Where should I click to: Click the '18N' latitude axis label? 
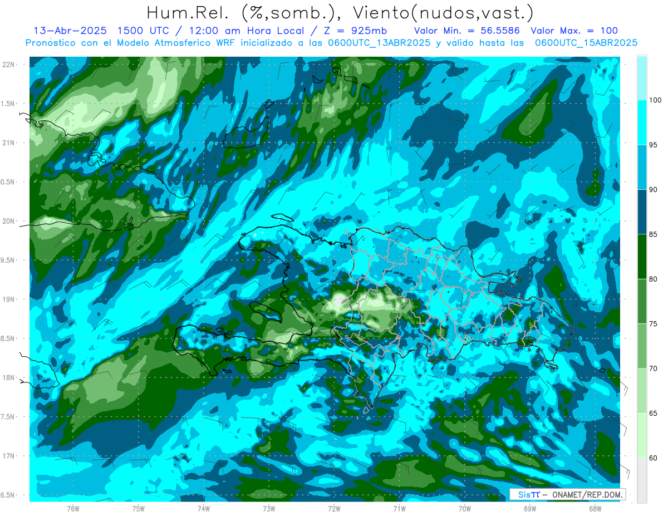[x=9, y=377]
